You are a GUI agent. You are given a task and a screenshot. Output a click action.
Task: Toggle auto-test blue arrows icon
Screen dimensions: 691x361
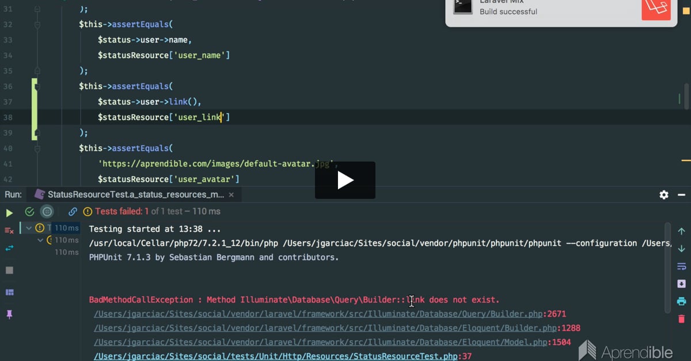pos(9,248)
